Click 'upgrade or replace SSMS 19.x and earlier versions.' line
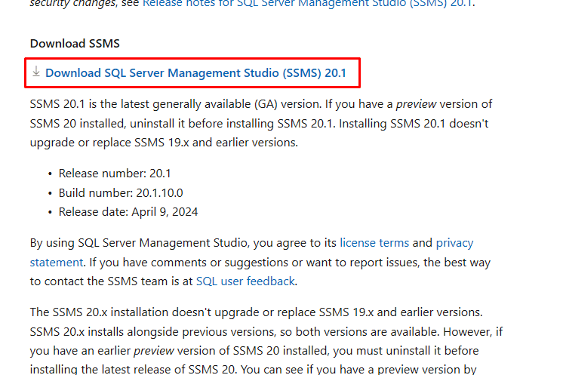The image size is (563, 375). [x=164, y=143]
